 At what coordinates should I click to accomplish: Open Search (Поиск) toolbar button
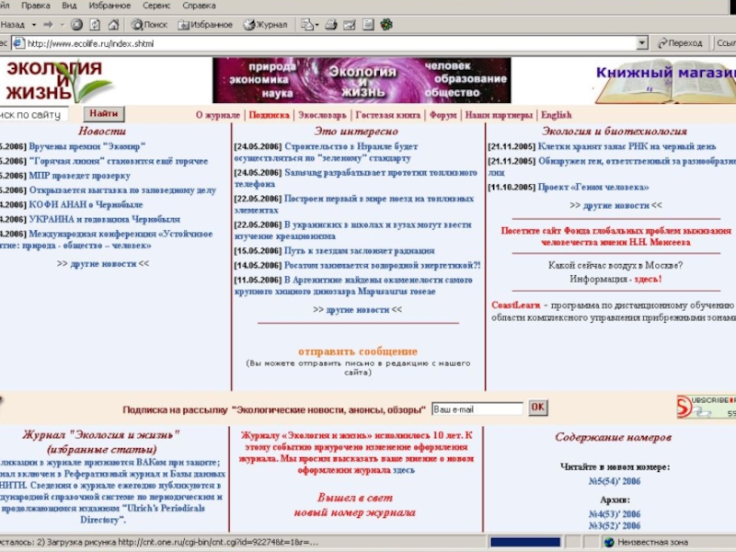tap(149, 25)
